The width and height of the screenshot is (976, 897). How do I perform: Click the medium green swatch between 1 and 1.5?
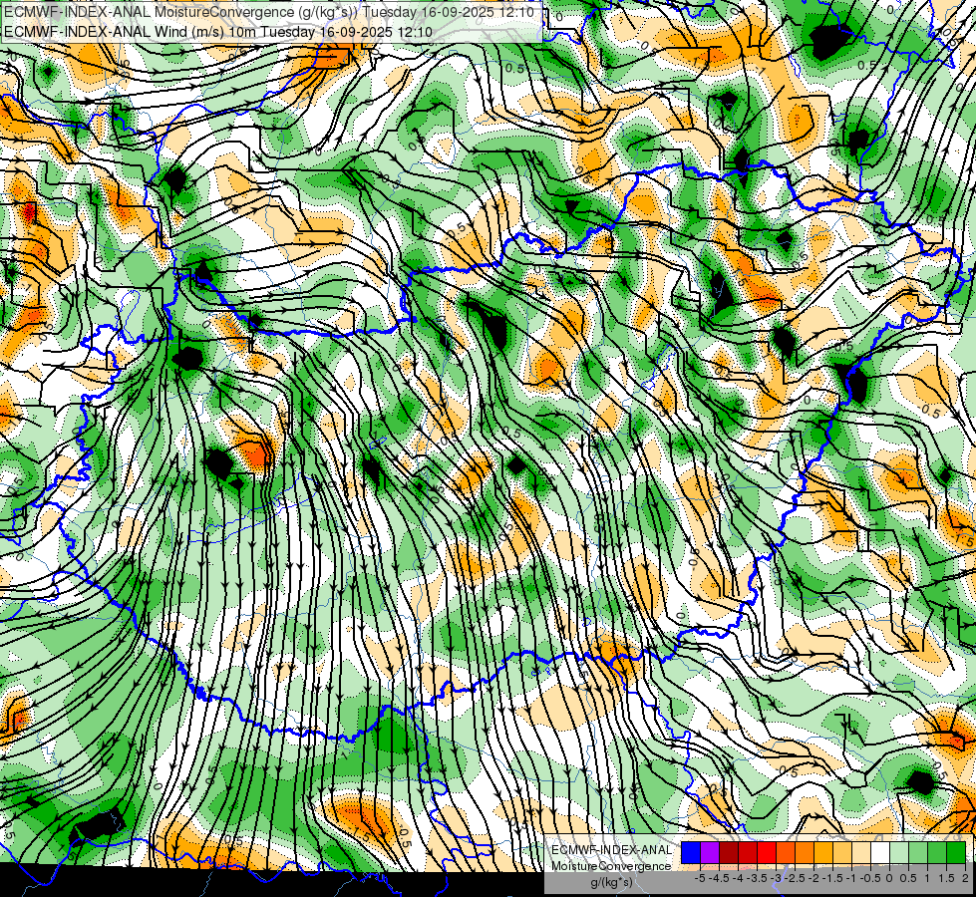937,853
